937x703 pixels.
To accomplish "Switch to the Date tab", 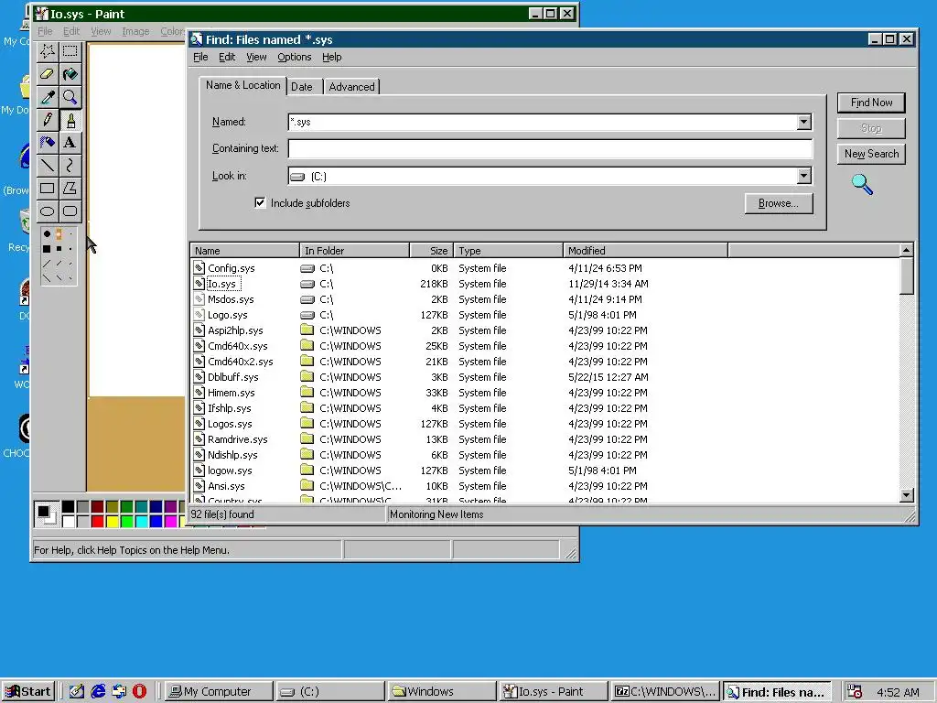I will [x=302, y=87].
